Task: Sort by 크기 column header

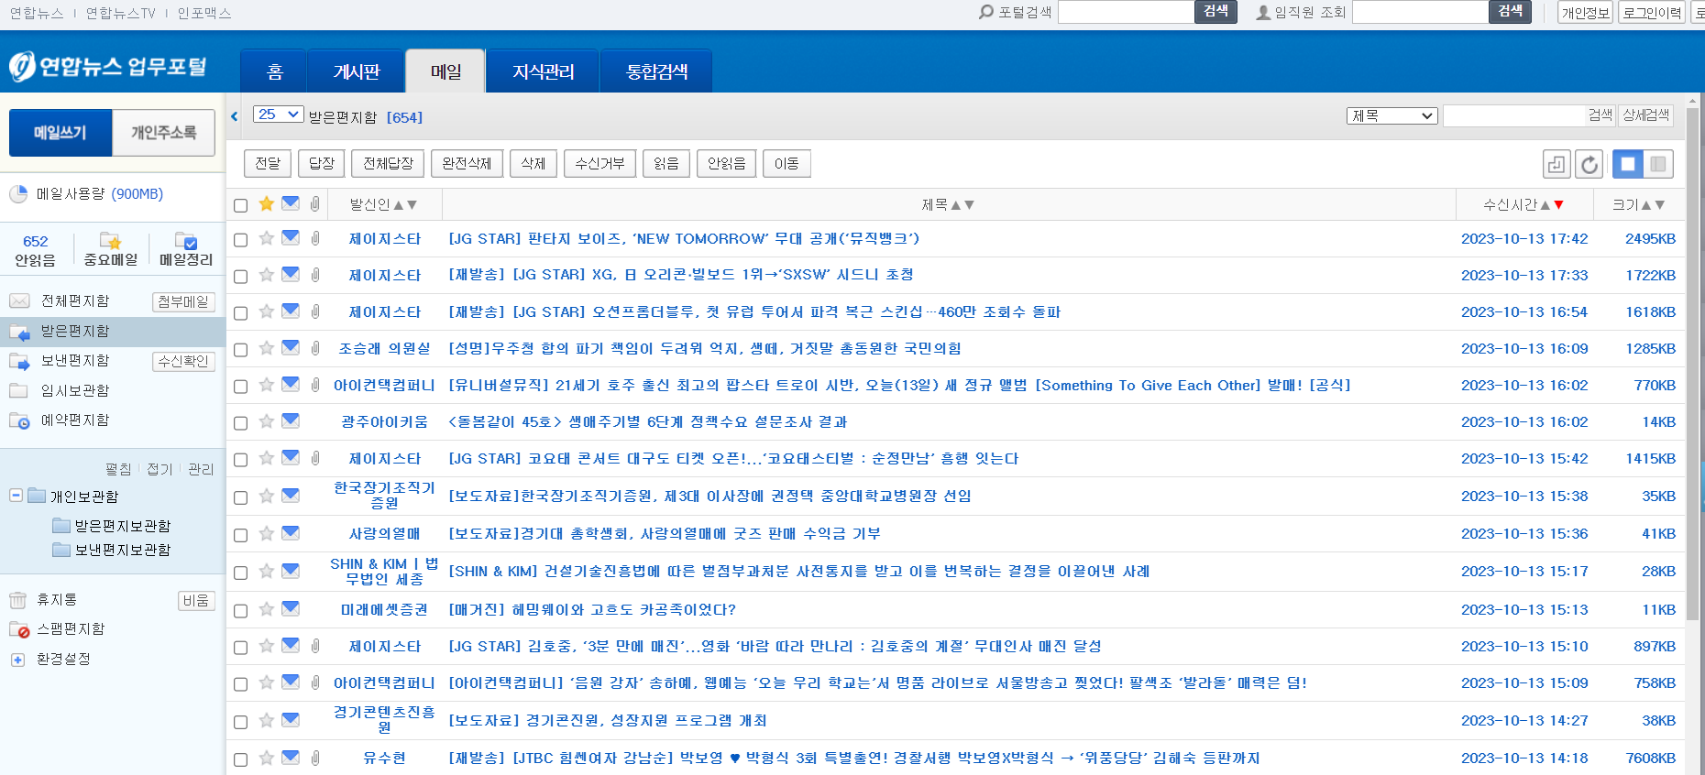Action: (x=1638, y=204)
